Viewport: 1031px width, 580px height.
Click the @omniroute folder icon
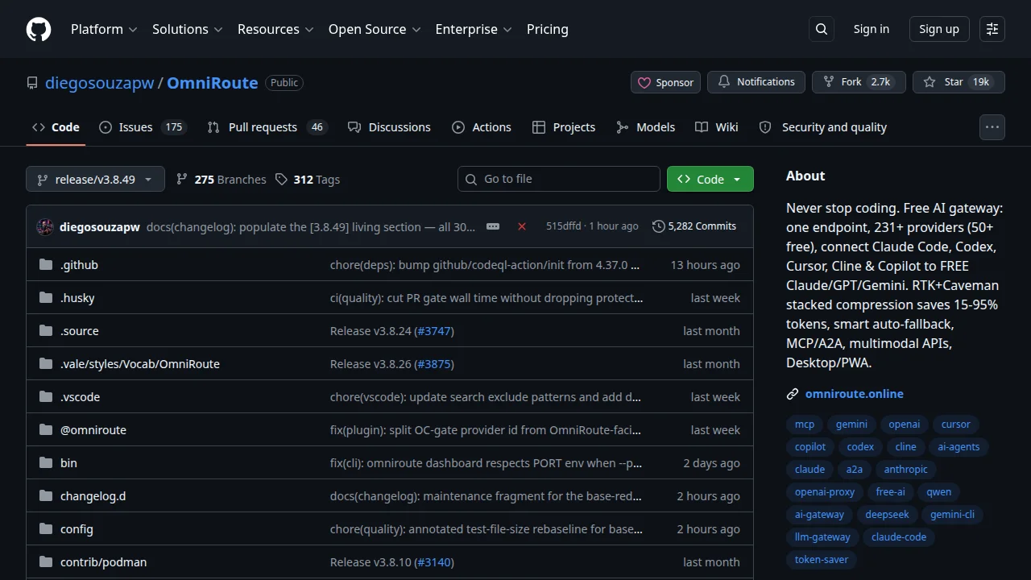pyautogui.click(x=46, y=430)
